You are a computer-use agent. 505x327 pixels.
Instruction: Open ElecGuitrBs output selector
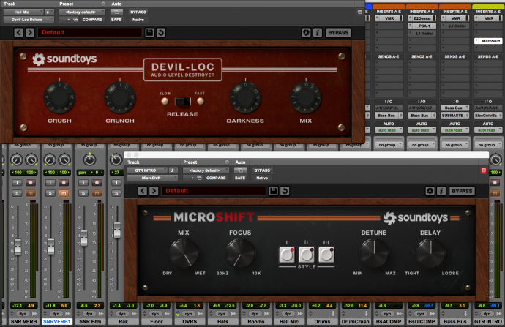[488, 116]
